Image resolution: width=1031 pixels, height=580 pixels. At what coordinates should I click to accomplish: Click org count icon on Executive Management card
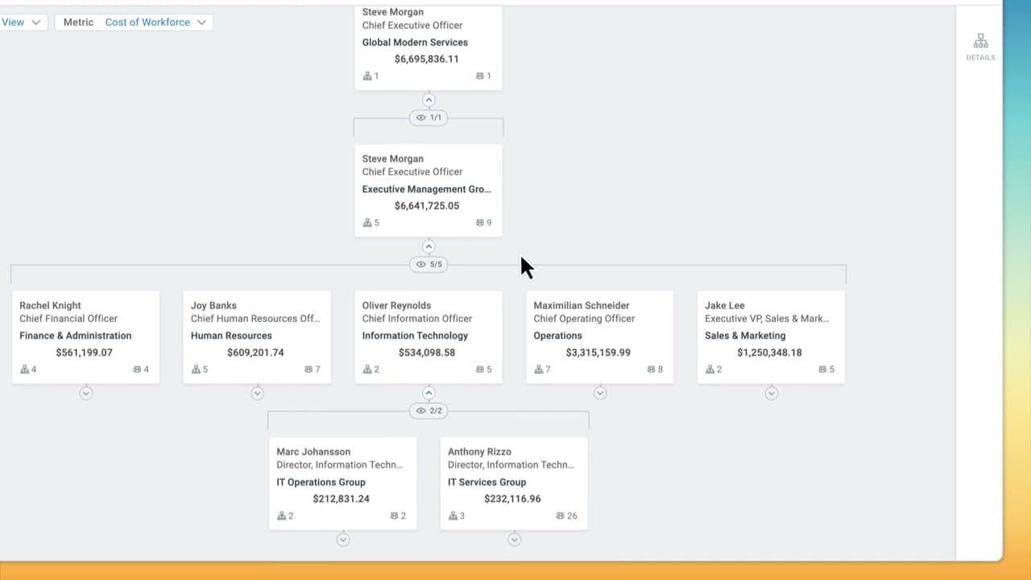(x=367, y=223)
